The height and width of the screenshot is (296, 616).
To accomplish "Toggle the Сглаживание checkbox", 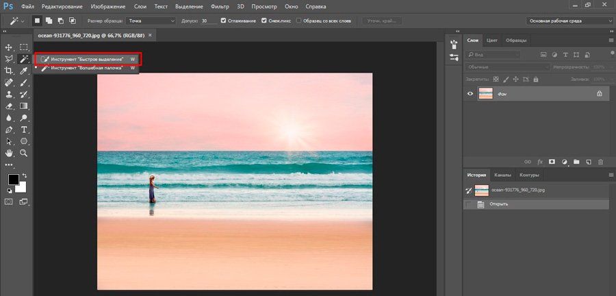I will [x=224, y=21].
